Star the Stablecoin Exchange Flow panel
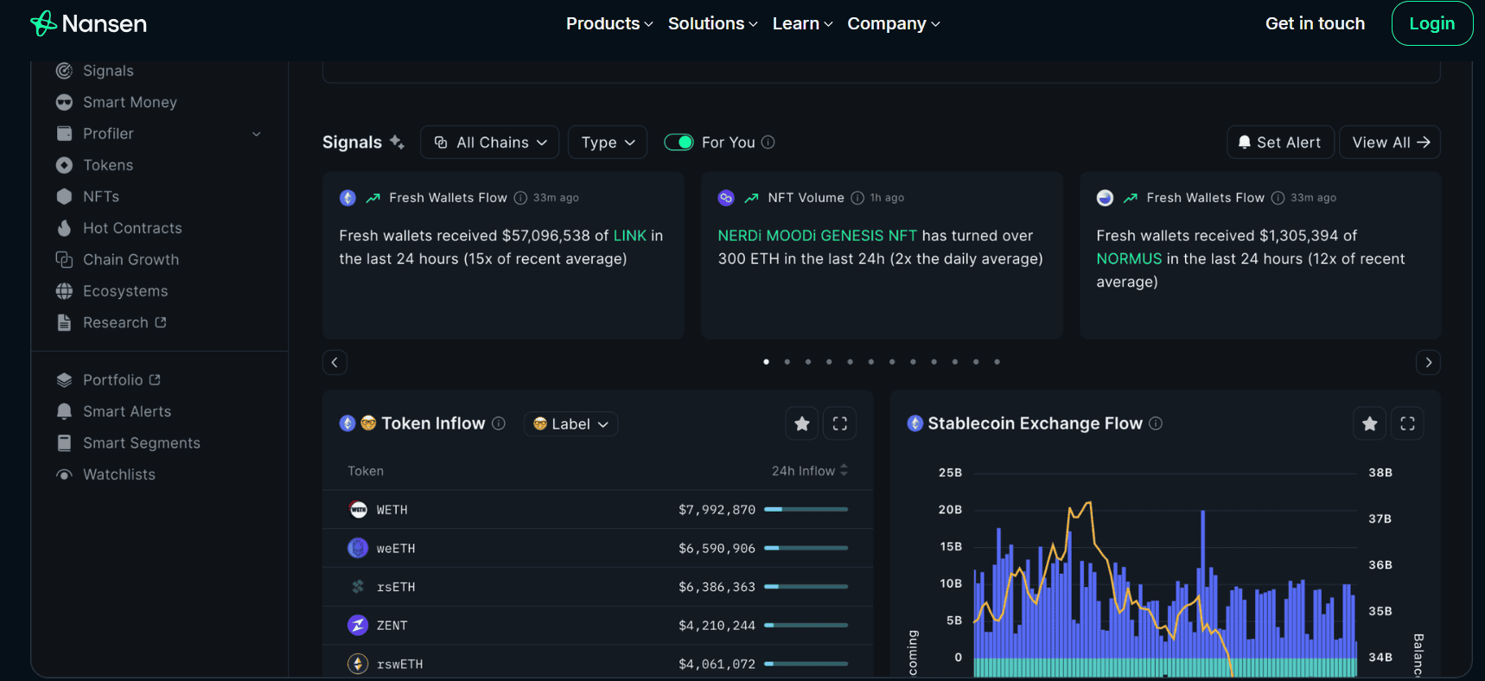1485x681 pixels. click(x=1369, y=423)
